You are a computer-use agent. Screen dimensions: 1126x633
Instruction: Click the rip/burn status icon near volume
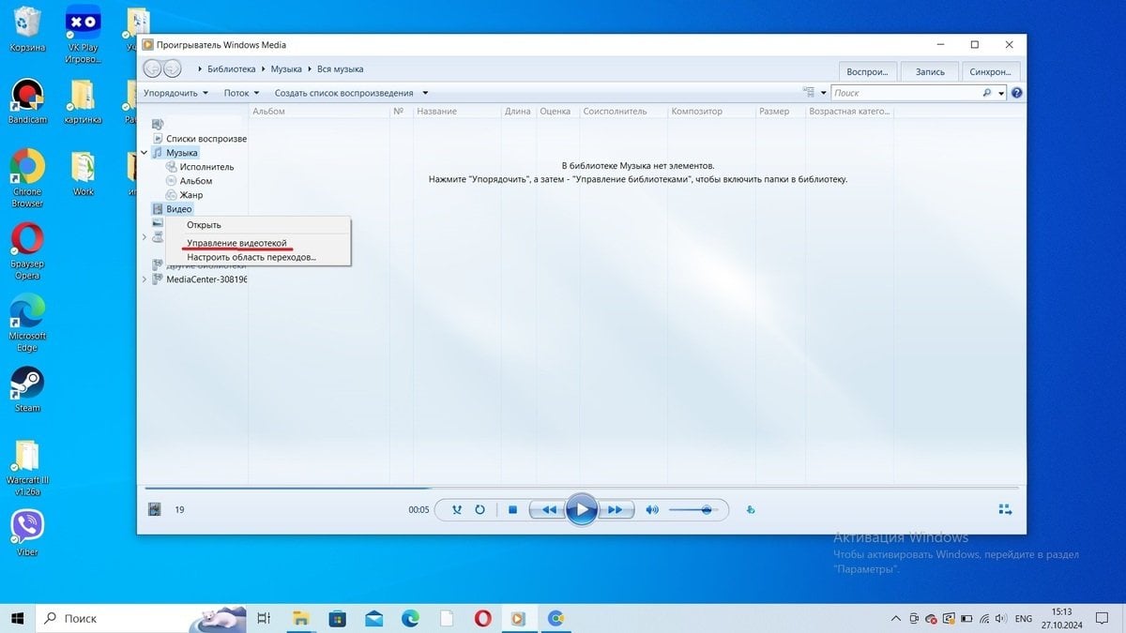[750, 510]
